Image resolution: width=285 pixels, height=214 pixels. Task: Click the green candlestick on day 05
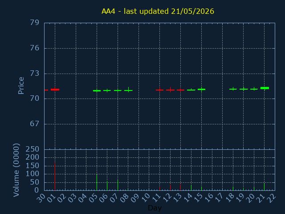[x=97, y=91]
